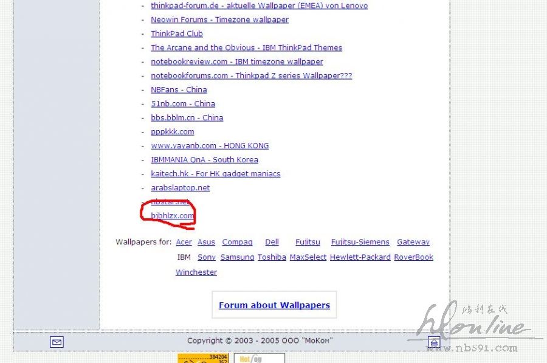Open the Forum about Wallpapers link
The image size is (547, 363).
pyautogui.click(x=274, y=305)
